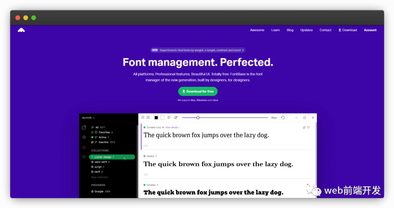Toggle activation circle of serif collection

click(92, 172)
